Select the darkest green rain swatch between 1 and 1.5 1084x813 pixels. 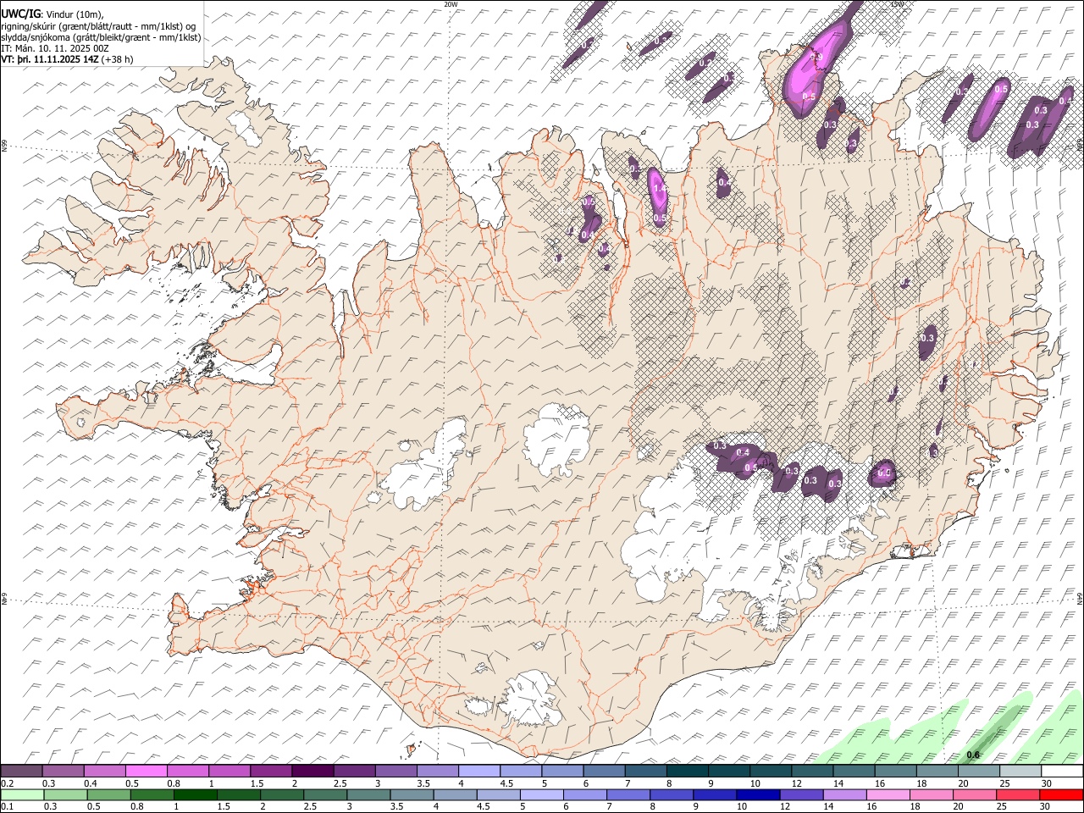point(196,794)
